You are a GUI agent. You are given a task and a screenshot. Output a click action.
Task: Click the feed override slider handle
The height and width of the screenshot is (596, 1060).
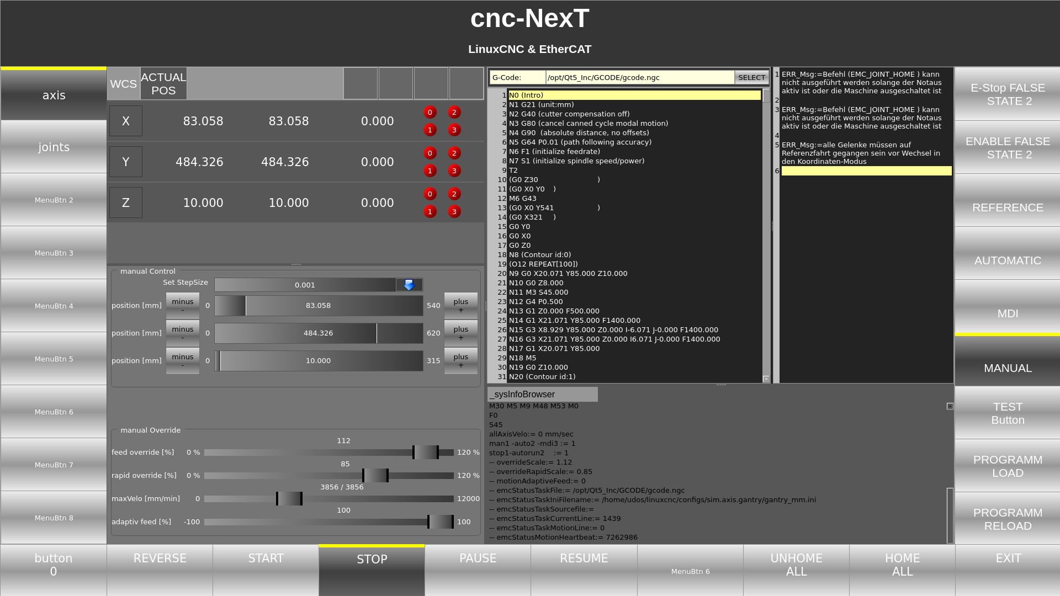(x=426, y=453)
